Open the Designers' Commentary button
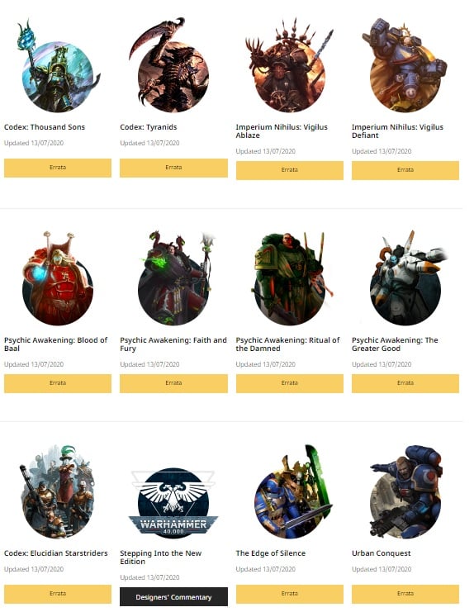This screenshot has width=474, height=612. [173, 597]
